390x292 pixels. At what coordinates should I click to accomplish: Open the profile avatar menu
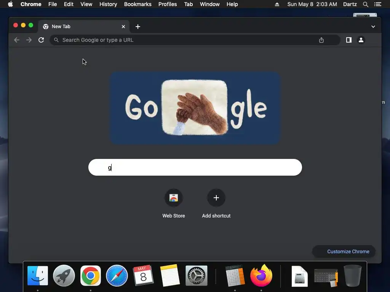click(361, 40)
